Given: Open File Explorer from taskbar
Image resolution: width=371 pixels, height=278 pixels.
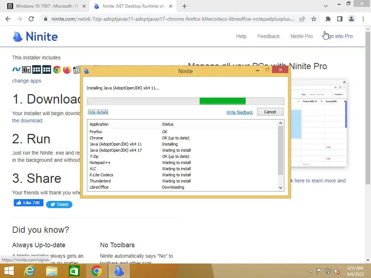Looking at the screenshot, I should [51, 271].
